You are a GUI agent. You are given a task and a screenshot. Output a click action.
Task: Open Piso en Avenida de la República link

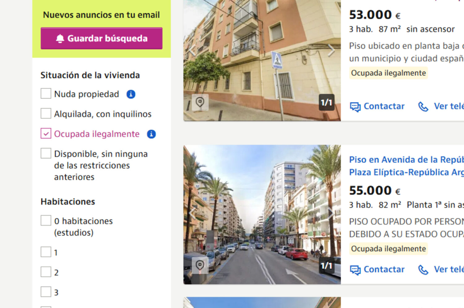[406, 166]
